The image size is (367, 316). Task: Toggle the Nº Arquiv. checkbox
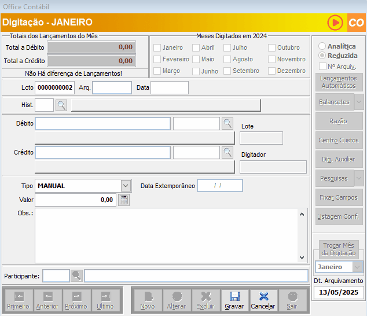[322, 67]
